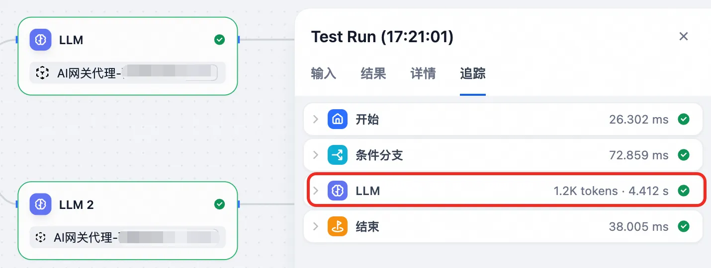Close the Test Run panel
This screenshot has height=268, width=711.
pyautogui.click(x=684, y=36)
